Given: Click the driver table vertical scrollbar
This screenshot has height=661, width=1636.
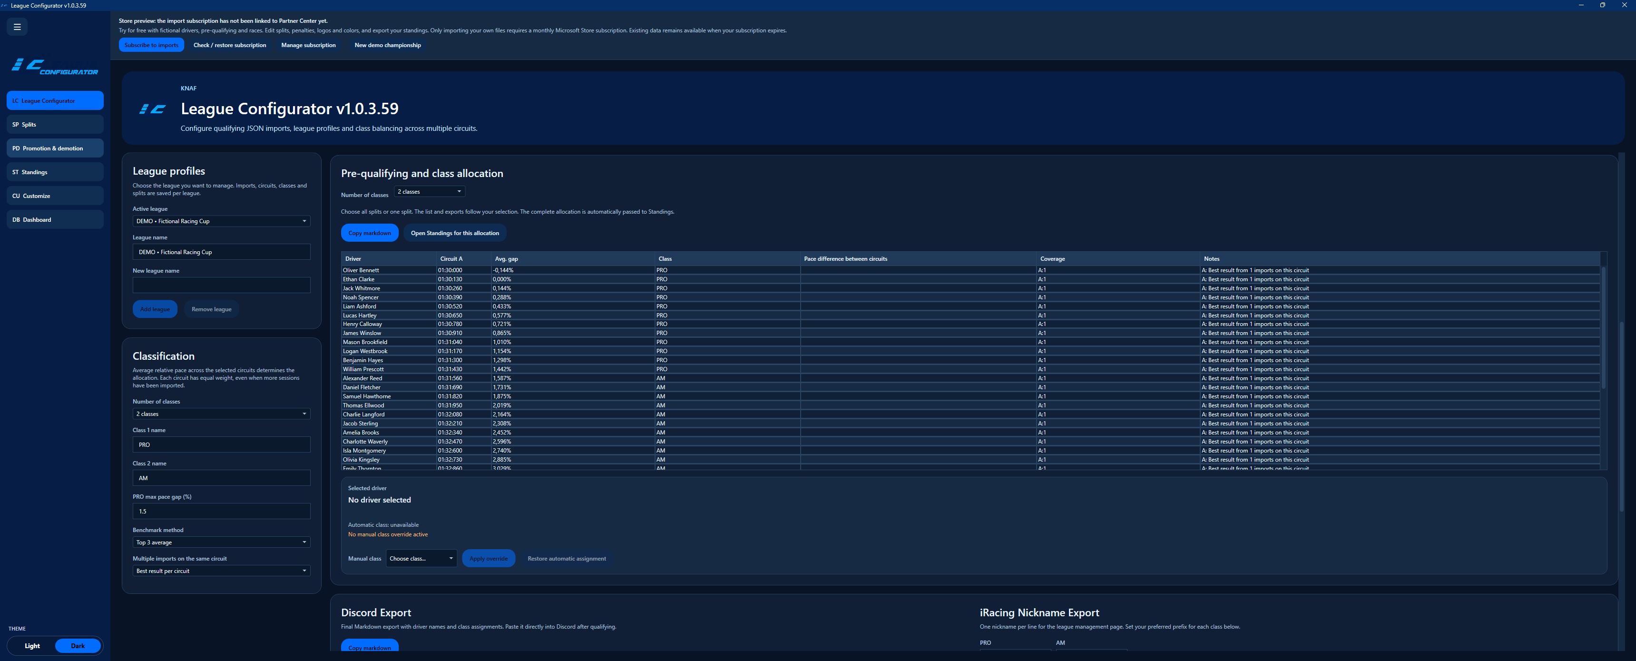Looking at the screenshot, I should (1603, 327).
